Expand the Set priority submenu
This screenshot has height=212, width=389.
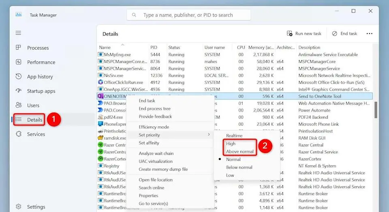click(171, 135)
